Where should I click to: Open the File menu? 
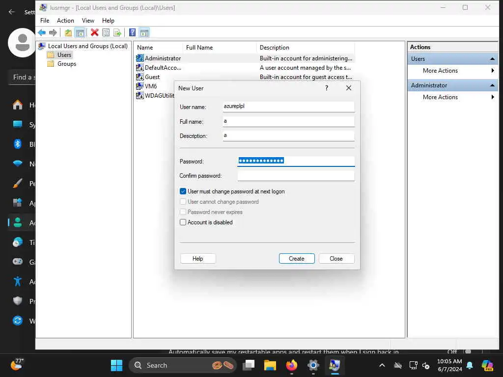click(45, 21)
